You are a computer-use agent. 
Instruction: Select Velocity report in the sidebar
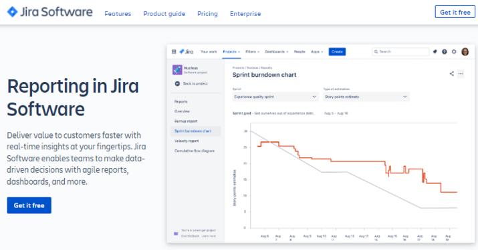[187, 141]
